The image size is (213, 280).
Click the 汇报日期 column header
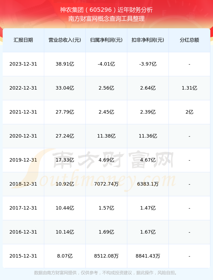[23, 40]
